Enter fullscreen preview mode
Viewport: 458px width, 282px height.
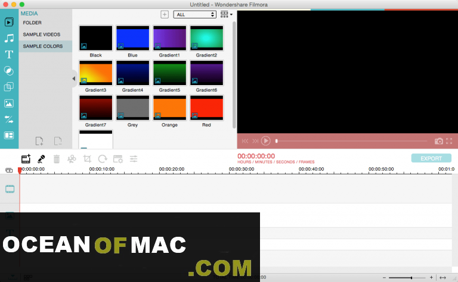(x=449, y=141)
